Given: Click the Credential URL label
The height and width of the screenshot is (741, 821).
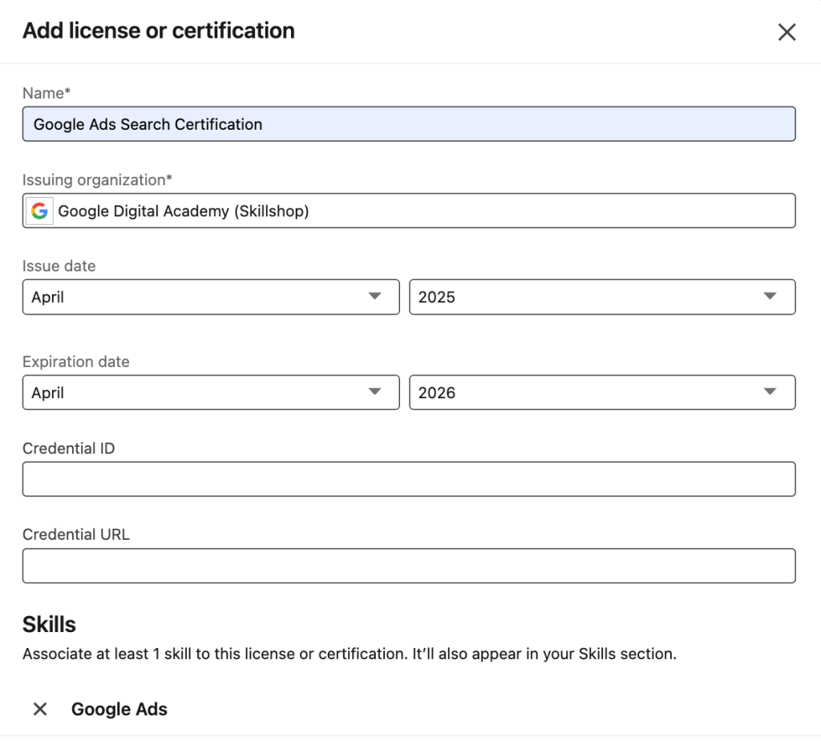Looking at the screenshot, I should [76, 534].
